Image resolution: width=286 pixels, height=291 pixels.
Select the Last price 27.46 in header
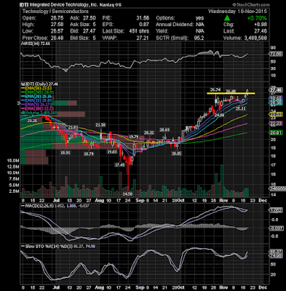pyautogui.click(x=261, y=31)
